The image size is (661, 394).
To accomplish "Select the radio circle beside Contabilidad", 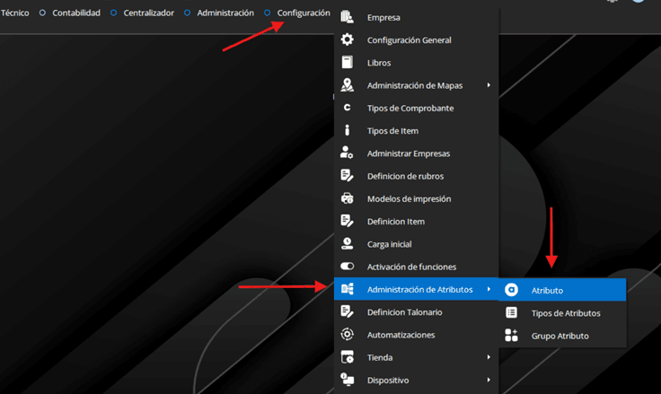I will (x=42, y=13).
